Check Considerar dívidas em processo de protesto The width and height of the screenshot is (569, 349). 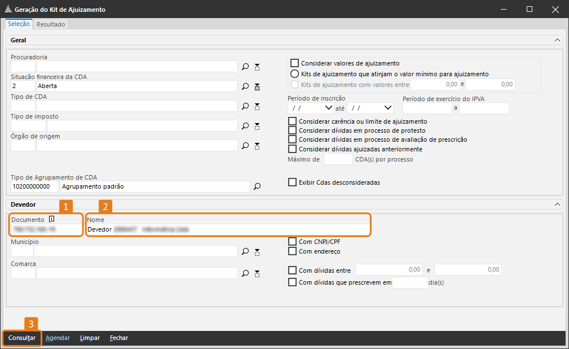tap(292, 130)
